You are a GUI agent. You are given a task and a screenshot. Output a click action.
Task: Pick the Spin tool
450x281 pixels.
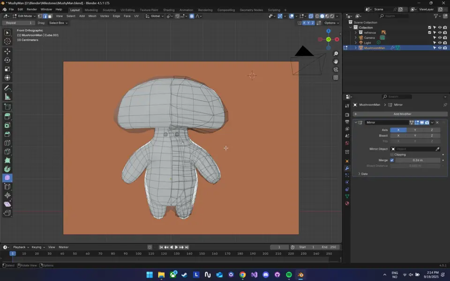[7, 169]
